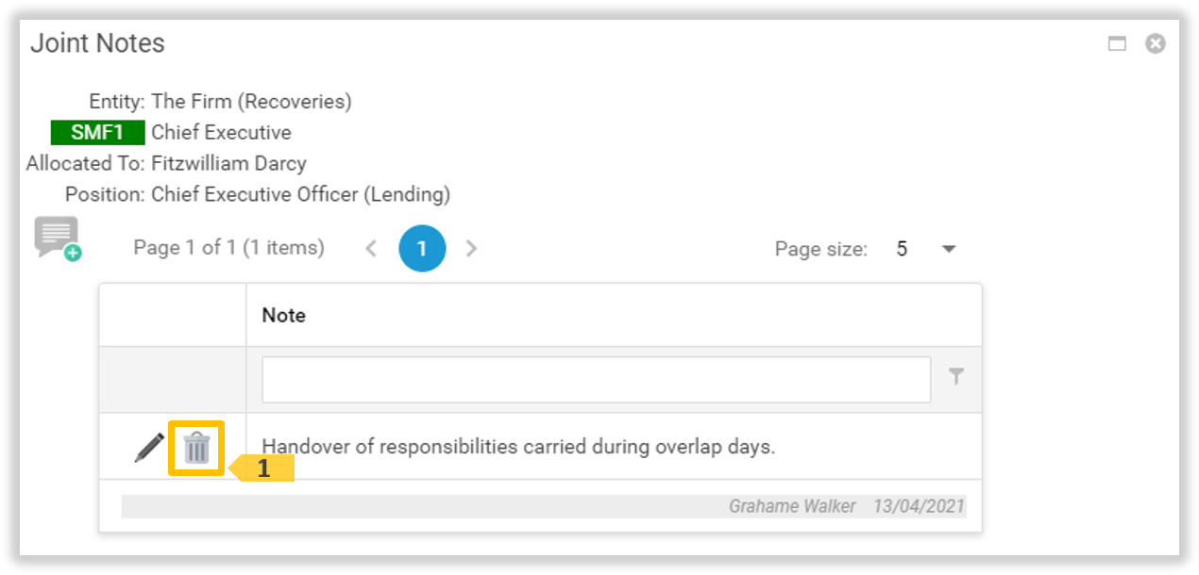
Task: Click the Joint Notes window title
Action: (97, 43)
